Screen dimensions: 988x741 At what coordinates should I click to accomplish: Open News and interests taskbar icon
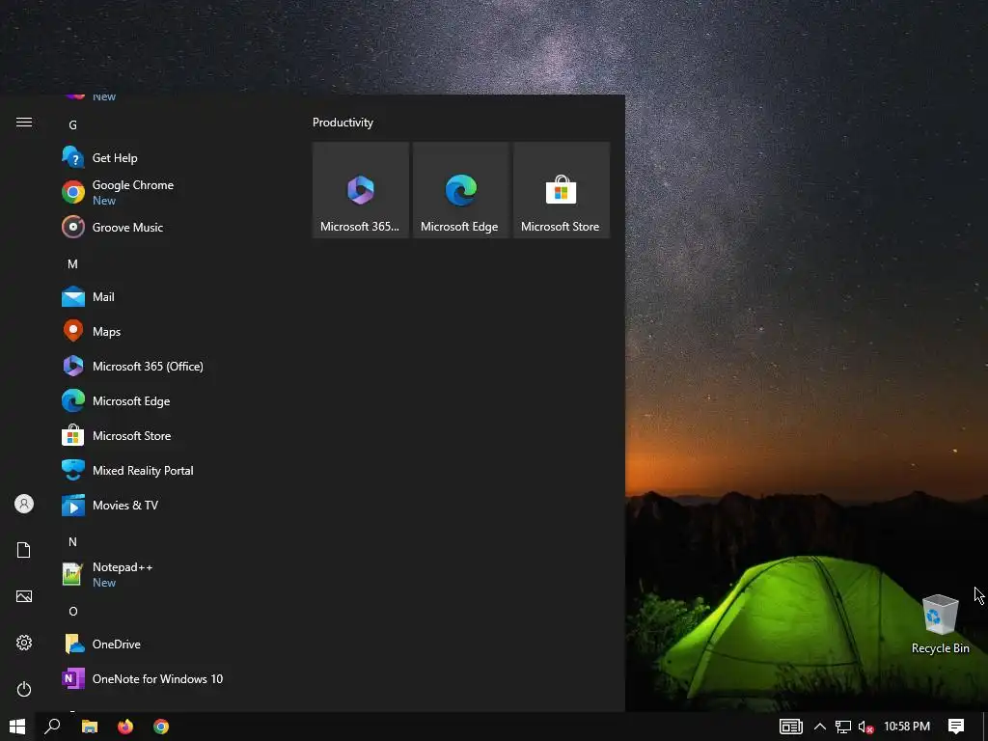(791, 727)
